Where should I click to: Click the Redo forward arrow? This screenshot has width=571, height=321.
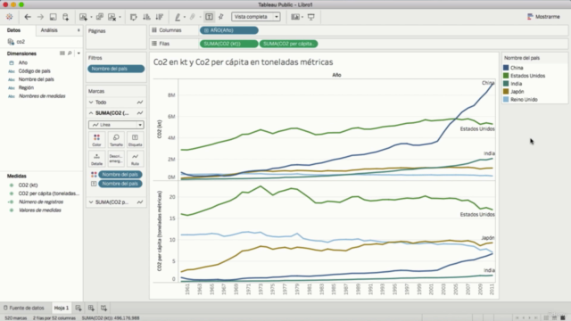pos(40,17)
